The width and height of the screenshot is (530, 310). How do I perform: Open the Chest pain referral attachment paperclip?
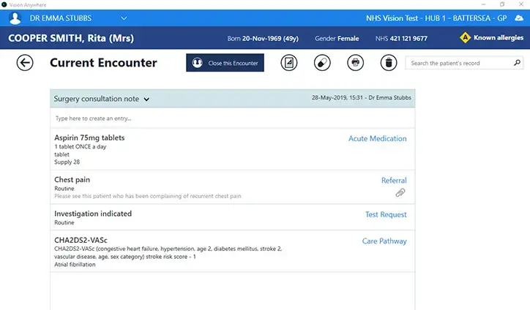click(400, 193)
